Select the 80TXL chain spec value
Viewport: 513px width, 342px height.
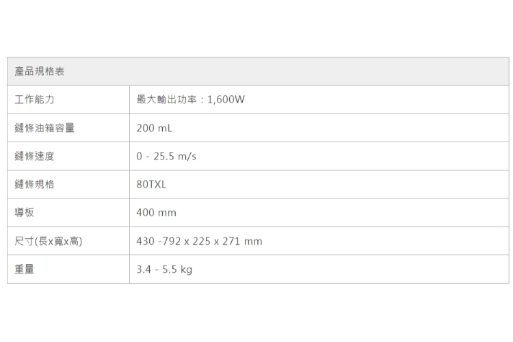click(x=151, y=185)
